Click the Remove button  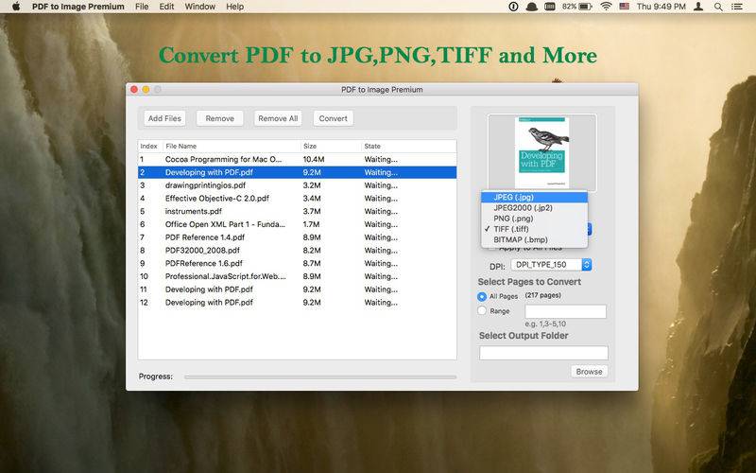[x=220, y=118]
